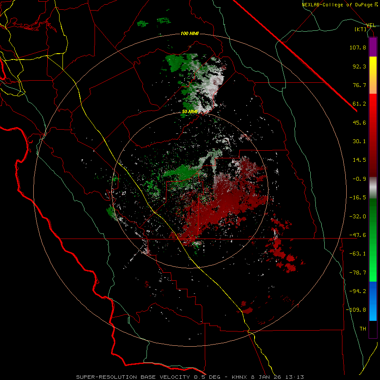Viewport: 380px width, 380px height.
Task: Select the -63.1 velocity scale value
Action: [358, 254]
